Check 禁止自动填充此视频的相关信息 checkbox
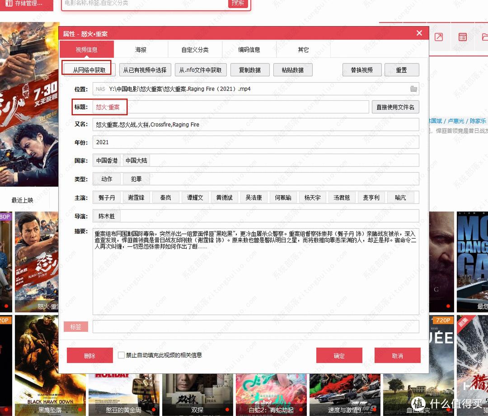The image size is (488, 416). click(122, 355)
